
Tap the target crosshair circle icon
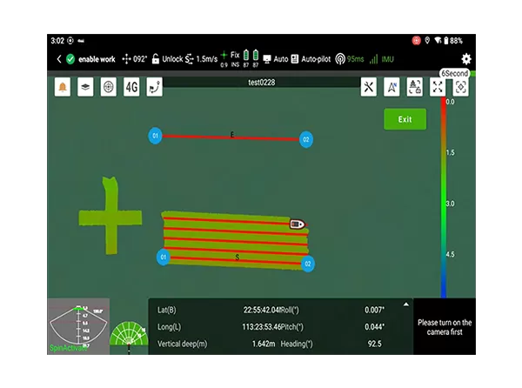coord(109,87)
